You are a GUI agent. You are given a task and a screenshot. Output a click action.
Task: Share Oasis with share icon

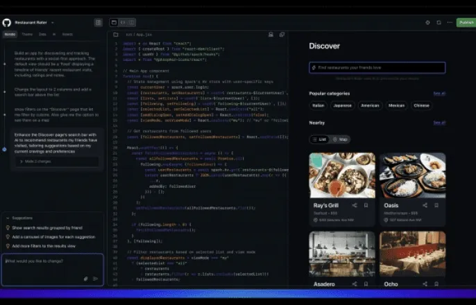[x=425, y=205]
